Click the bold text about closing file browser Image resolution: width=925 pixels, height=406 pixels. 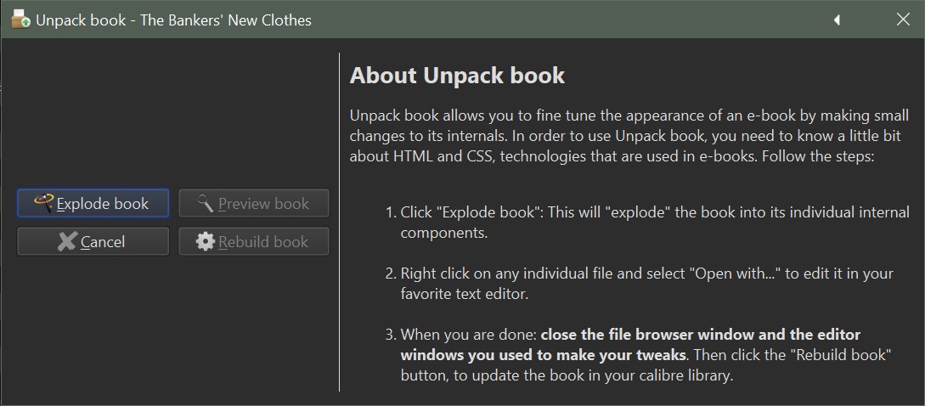point(630,345)
